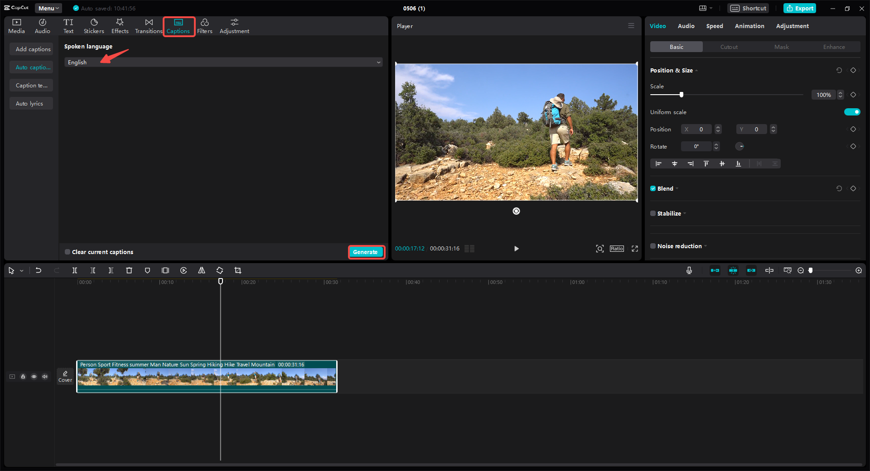Viewport: 870px width, 471px height.
Task: Open the Effects panel
Action: pyautogui.click(x=120, y=25)
